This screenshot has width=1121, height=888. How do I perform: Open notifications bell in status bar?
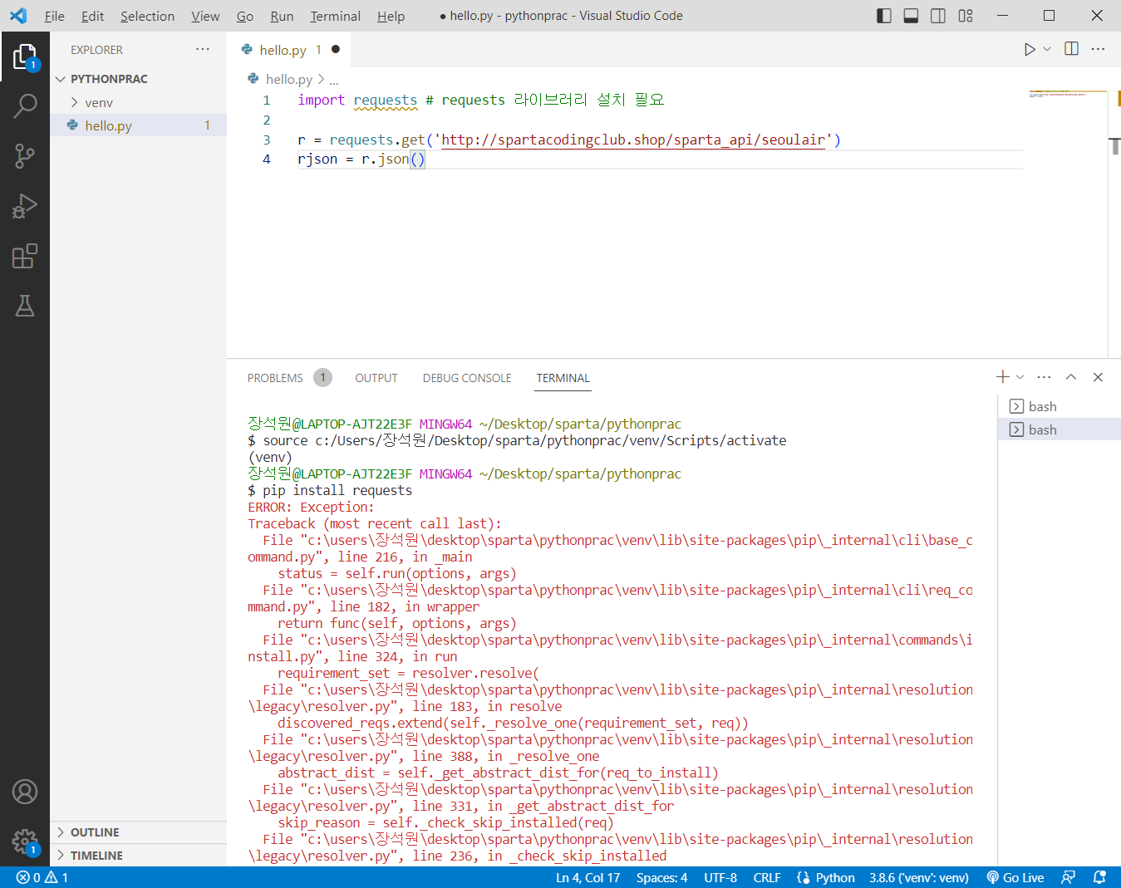click(x=1099, y=877)
